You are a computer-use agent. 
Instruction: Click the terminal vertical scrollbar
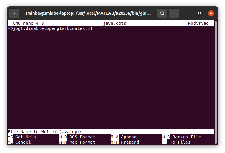click(x=216, y=82)
